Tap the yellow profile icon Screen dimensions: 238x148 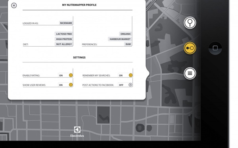pos(190,48)
